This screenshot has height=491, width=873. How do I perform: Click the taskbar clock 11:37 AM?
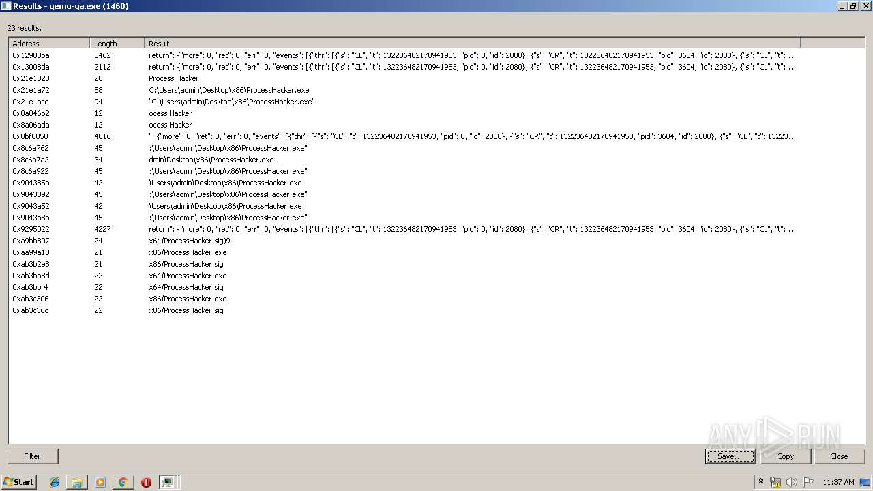(838, 482)
